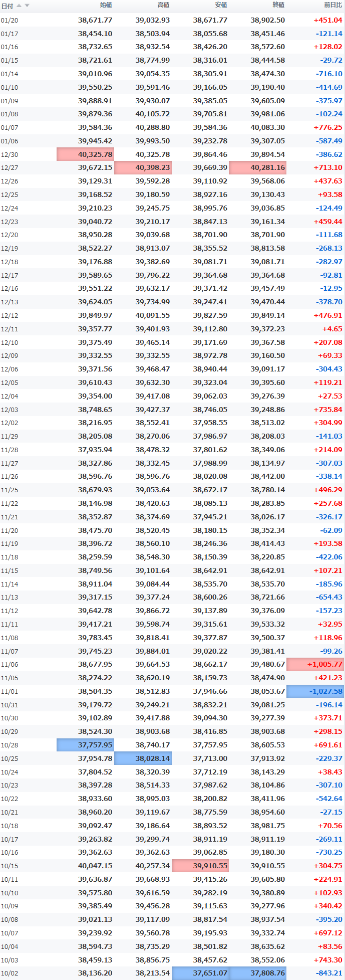Select the closing value 39,248.86
The image size is (345, 980).
(267, 410)
